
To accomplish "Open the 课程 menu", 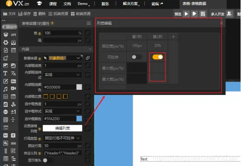I will click(53, 3).
